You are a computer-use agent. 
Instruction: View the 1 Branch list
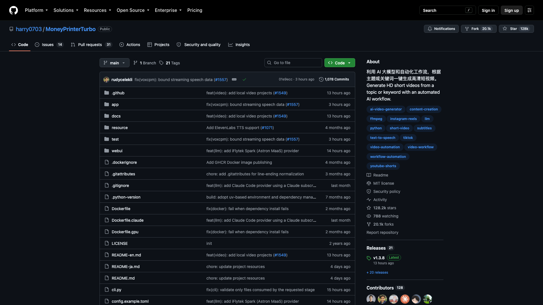(145, 63)
